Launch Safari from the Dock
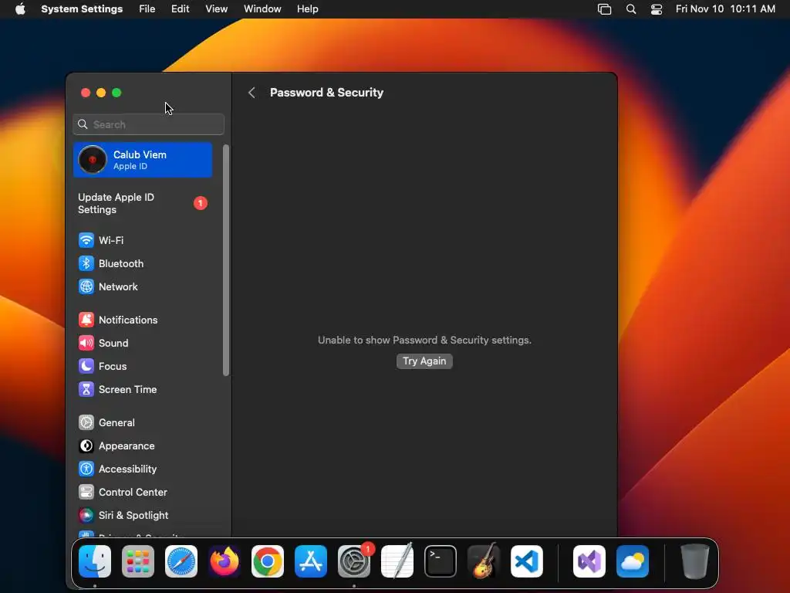 181,561
